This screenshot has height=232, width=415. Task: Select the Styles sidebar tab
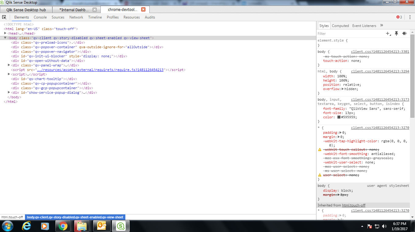point(324,26)
